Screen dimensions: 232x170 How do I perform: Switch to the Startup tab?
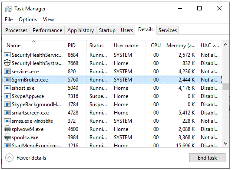coord(107,30)
